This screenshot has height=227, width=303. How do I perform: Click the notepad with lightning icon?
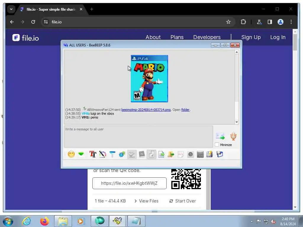coord(210,154)
